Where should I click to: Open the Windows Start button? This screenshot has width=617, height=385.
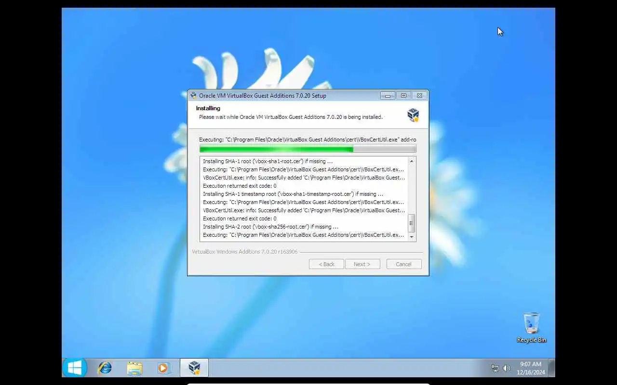(75, 368)
